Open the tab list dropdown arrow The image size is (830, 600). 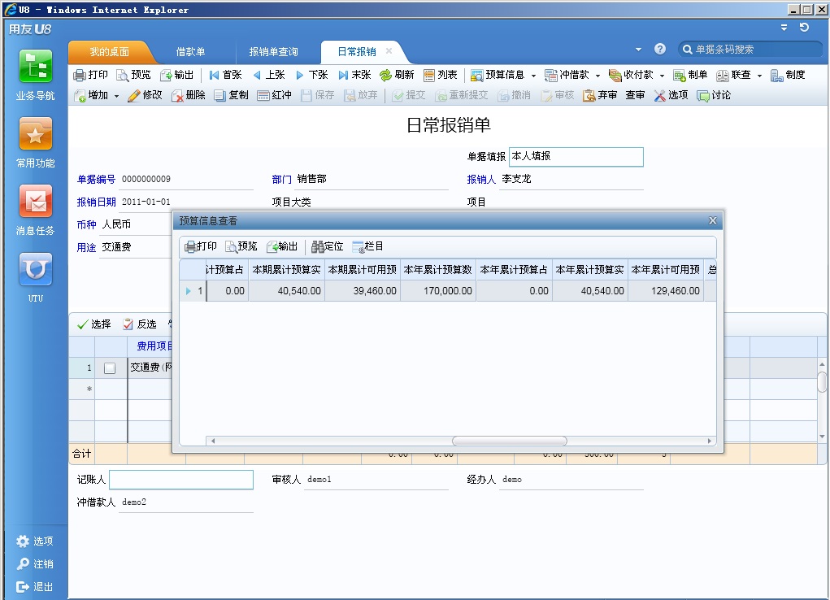coord(638,50)
